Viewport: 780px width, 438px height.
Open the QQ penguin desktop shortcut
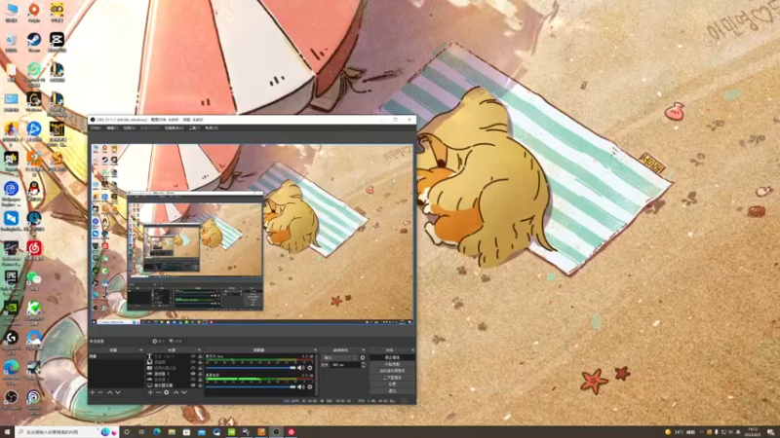pos(34,191)
